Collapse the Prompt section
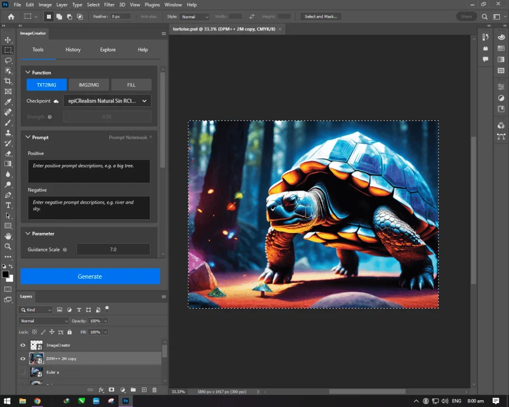 click(28, 137)
